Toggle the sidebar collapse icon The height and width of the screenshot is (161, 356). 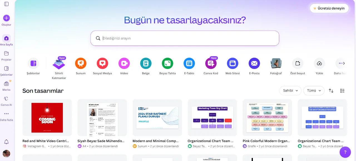click(x=6, y=4)
